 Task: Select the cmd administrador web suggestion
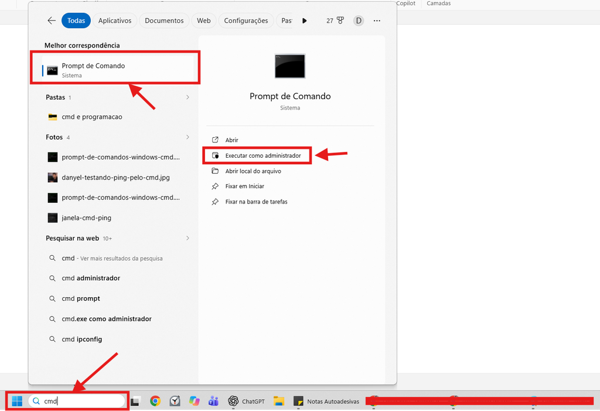tap(118, 278)
